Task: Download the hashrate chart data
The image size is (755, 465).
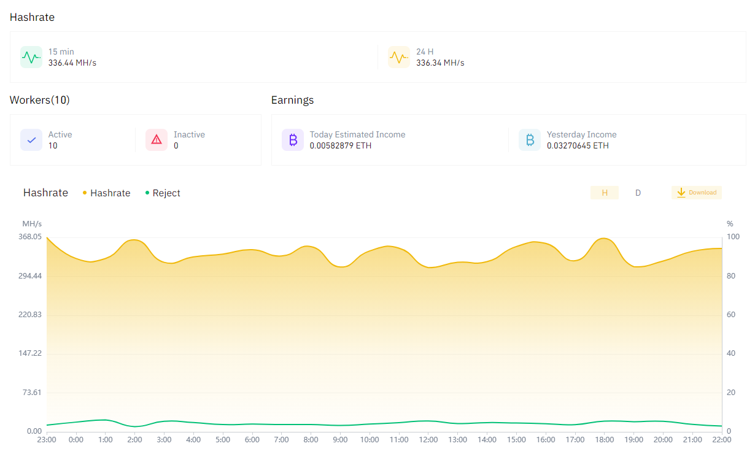Action: click(697, 193)
